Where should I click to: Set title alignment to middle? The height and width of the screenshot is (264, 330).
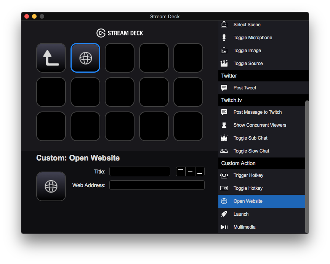190,172
